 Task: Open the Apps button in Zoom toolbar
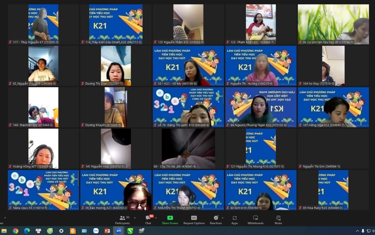tap(235, 220)
